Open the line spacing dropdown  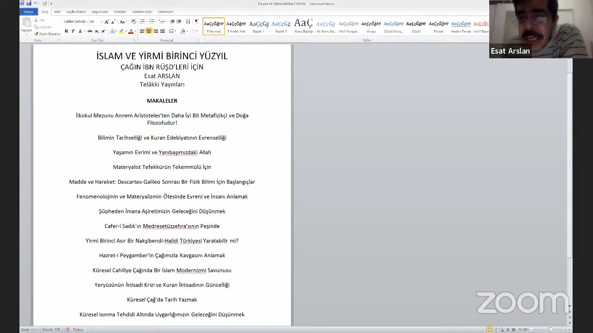(x=172, y=31)
